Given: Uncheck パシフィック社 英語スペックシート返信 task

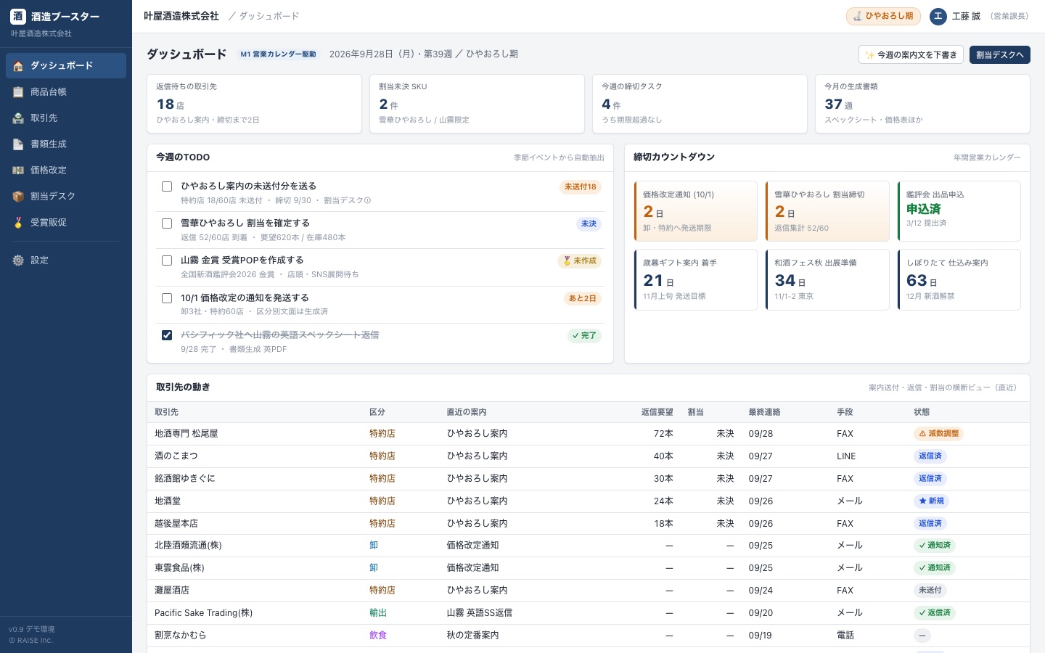Looking at the screenshot, I should tap(167, 335).
